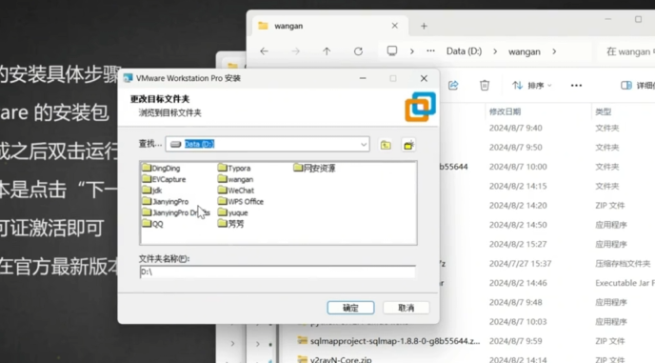Viewport: 655px width, 363px height.
Task: Open the Explorer toolbar more options menu
Action: (x=577, y=86)
